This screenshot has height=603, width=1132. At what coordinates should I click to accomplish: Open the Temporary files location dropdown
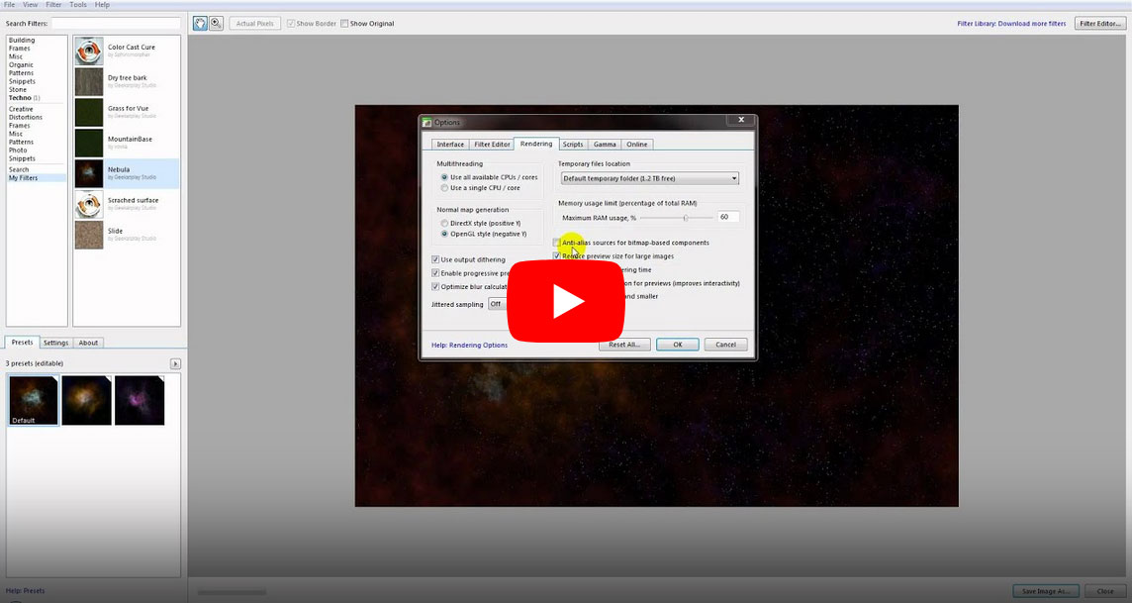coord(649,179)
